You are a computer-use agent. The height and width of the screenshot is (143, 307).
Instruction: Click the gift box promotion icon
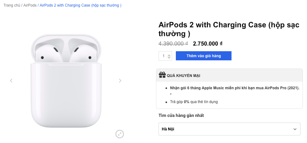click(x=162, y=75)
